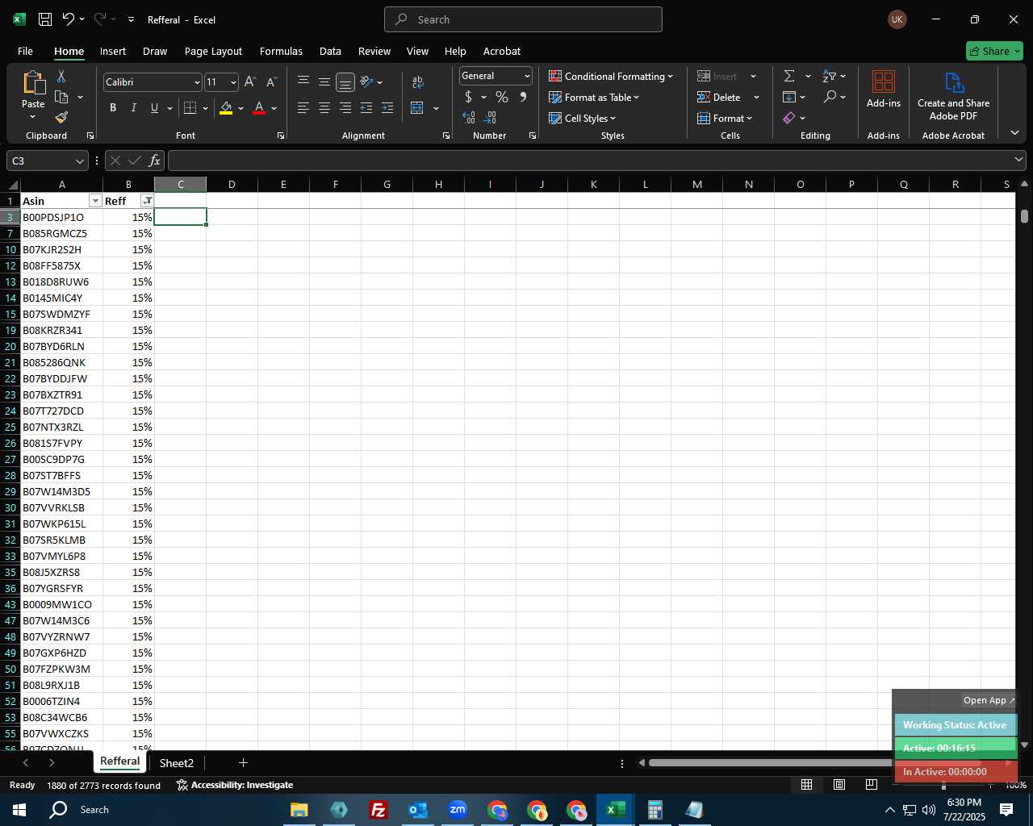The image size is (1033, 826).
Task: Switch to Page Break Preview in status bar
Action: point(871,784)
